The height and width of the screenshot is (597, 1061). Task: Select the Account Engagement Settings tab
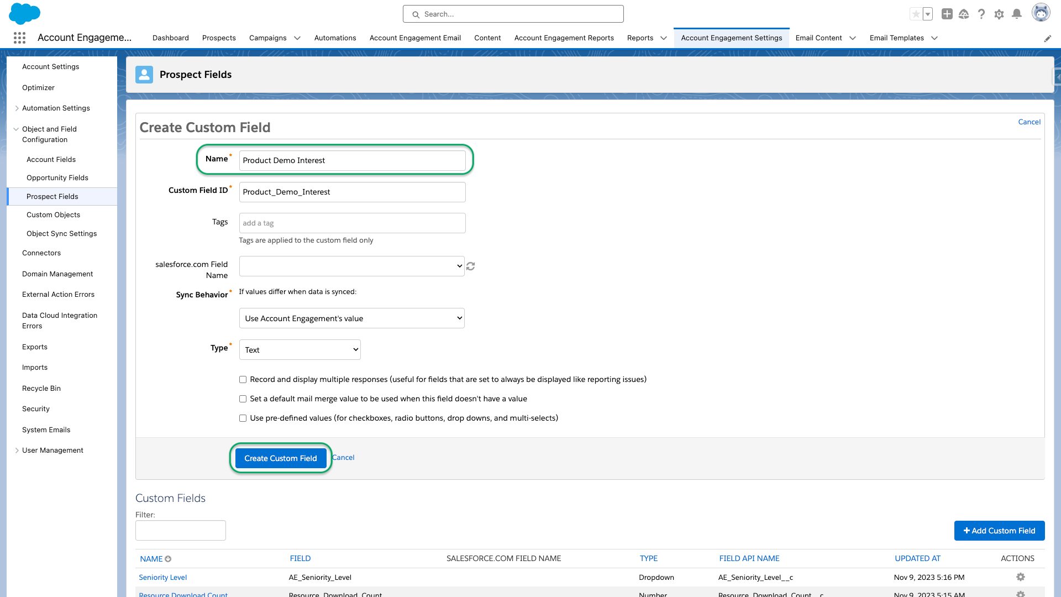click(732, 38)
